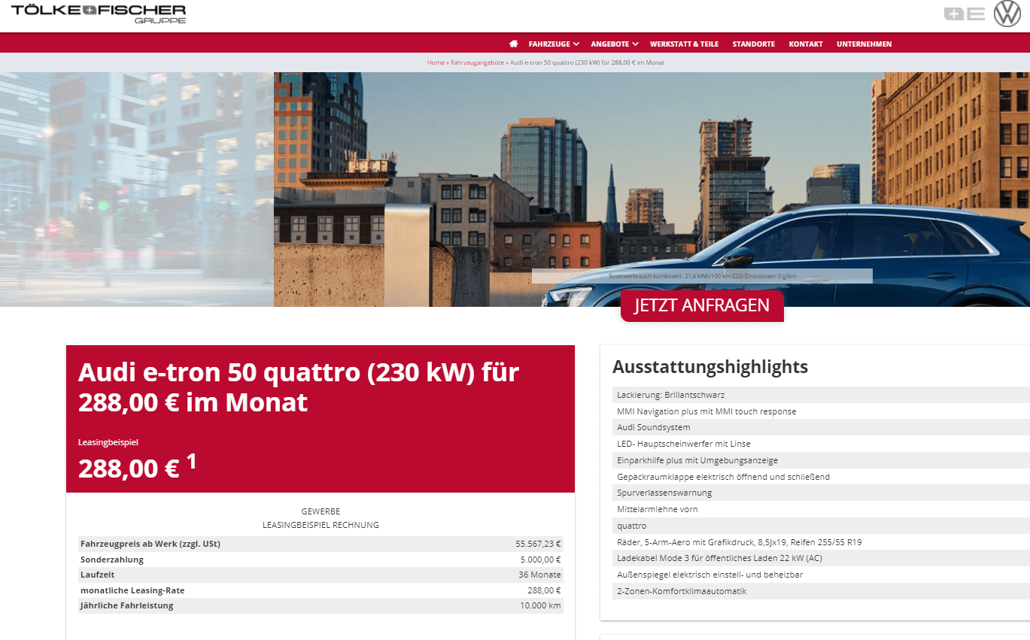Image resolution: width=1030 pixels, height=640 pixels.
Task: Click the Stromverbrauch kombiniert consumption note
Action: (x=702, y=276)
